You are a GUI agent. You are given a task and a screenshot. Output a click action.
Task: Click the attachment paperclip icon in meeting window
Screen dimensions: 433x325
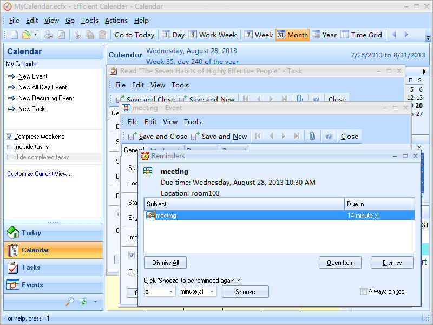coord(312,136)
